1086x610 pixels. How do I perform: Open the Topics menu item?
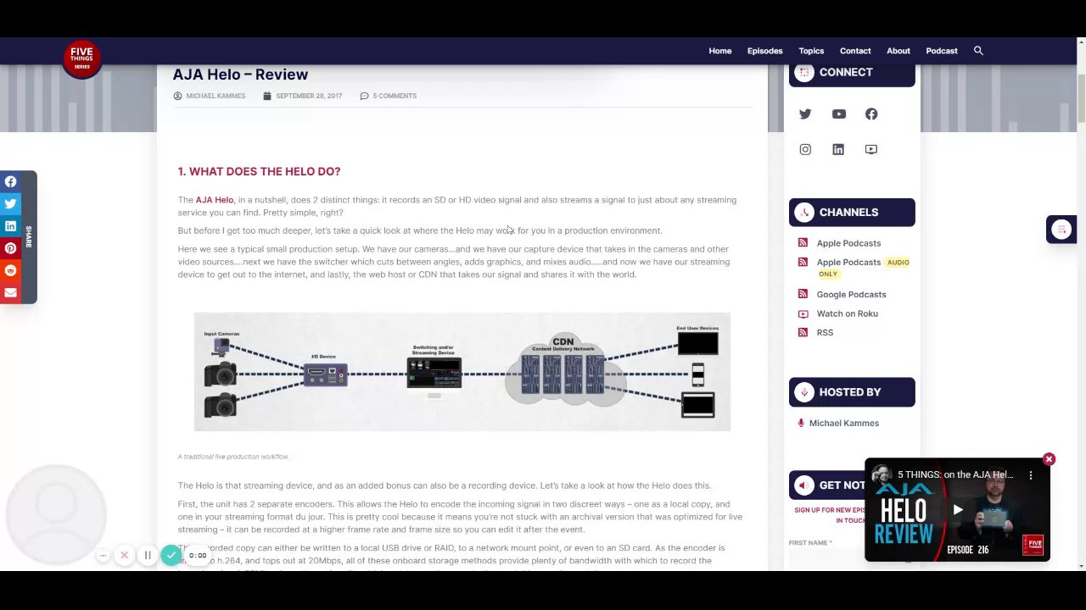[811, 51]
